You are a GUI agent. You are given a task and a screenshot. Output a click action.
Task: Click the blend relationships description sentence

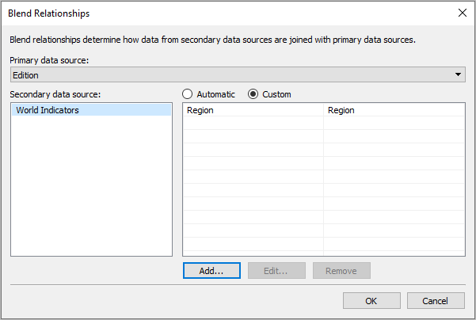212,40
